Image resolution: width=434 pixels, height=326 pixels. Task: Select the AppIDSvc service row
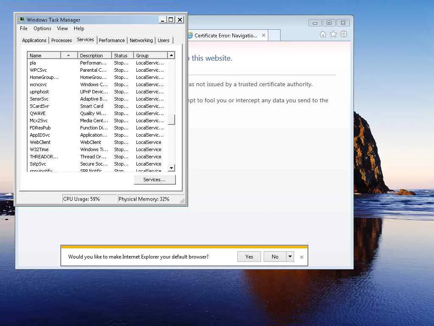click(x=97, y=135)
